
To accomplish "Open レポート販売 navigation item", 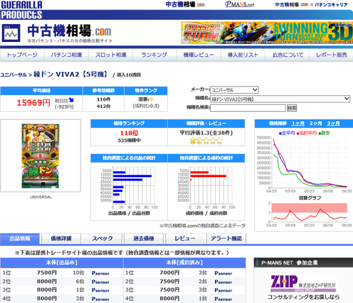I will [331, 55].
